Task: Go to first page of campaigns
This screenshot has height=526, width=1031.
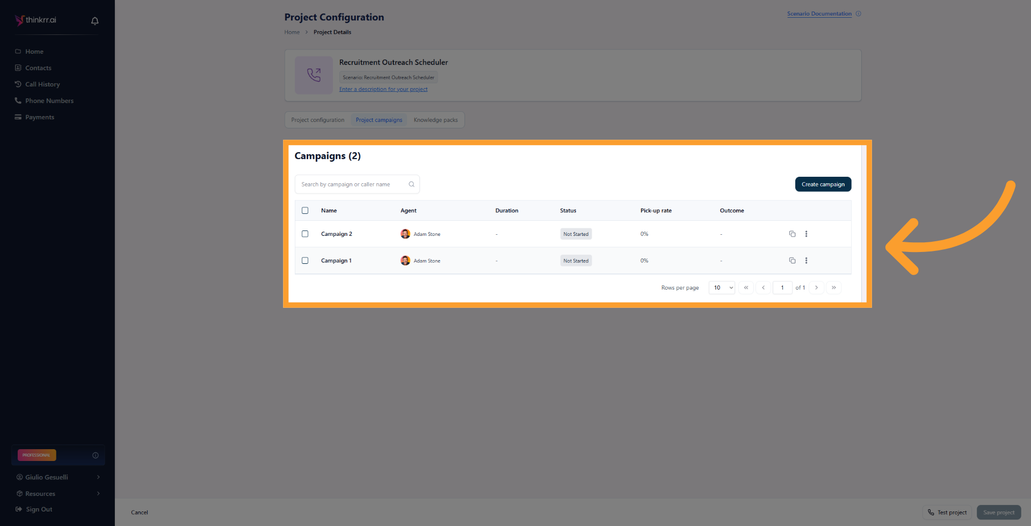Action: [x=746, y=288]
